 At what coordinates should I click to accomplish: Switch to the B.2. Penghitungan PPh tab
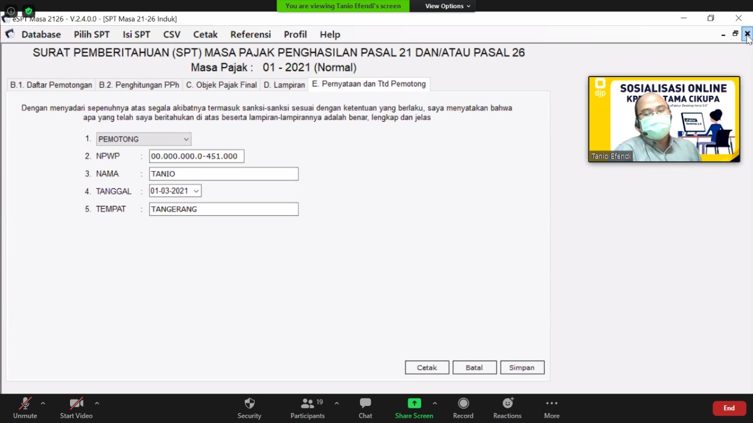coord(139,85)
